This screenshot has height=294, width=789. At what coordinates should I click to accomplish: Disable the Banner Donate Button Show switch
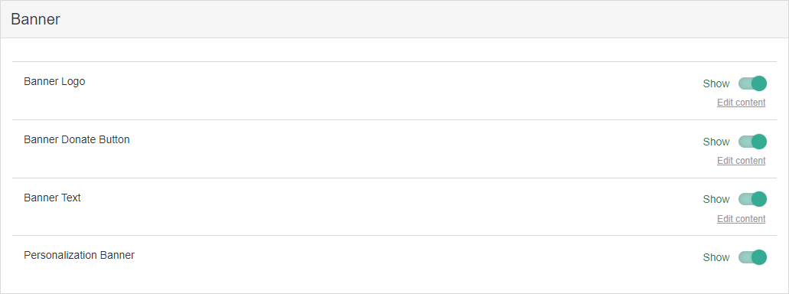click(x=752, y=142)
